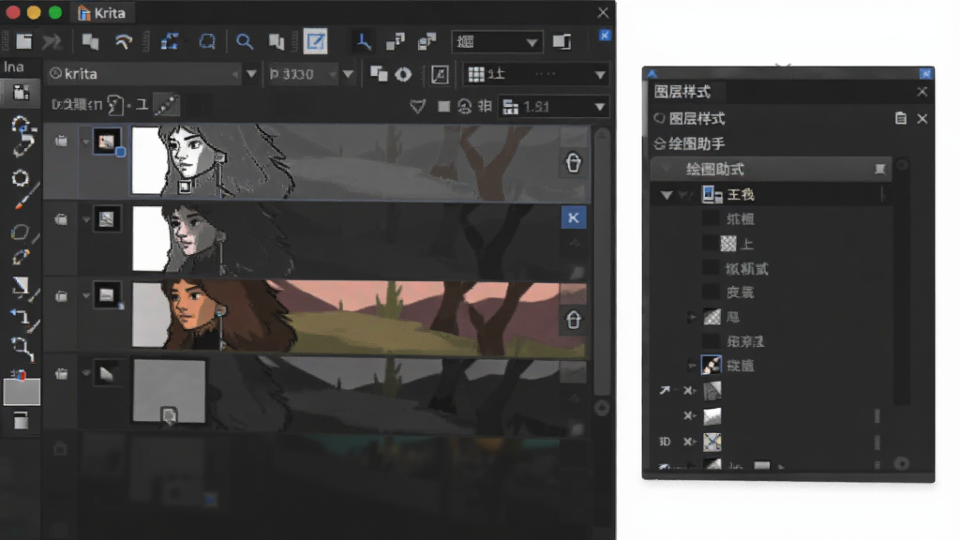Click the blue K button on the gray portrait layer
Screen dimensions: 960x540
coord(573,217)
